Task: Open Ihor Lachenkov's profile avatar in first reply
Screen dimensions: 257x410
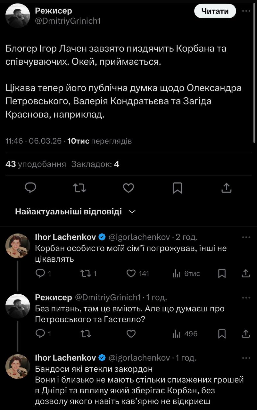Action: pos(18,246)
